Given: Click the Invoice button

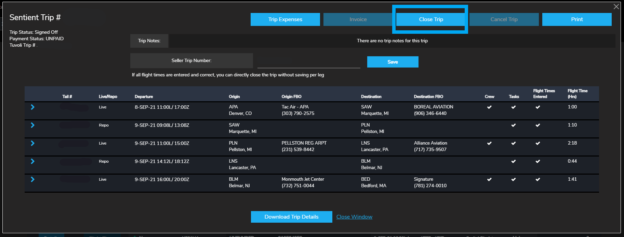Looking at the screenshot, I should point(358,19).
